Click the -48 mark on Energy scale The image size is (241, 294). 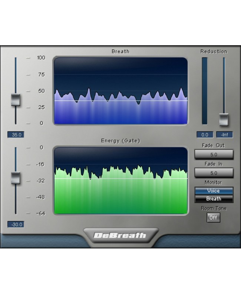(x=40, y=197)
